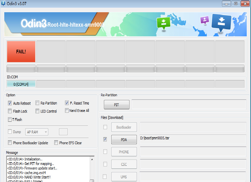The height and width of the screenshot is (182, 251).
Task: Click the red FAIL! status box
Action: pos(21,52)
